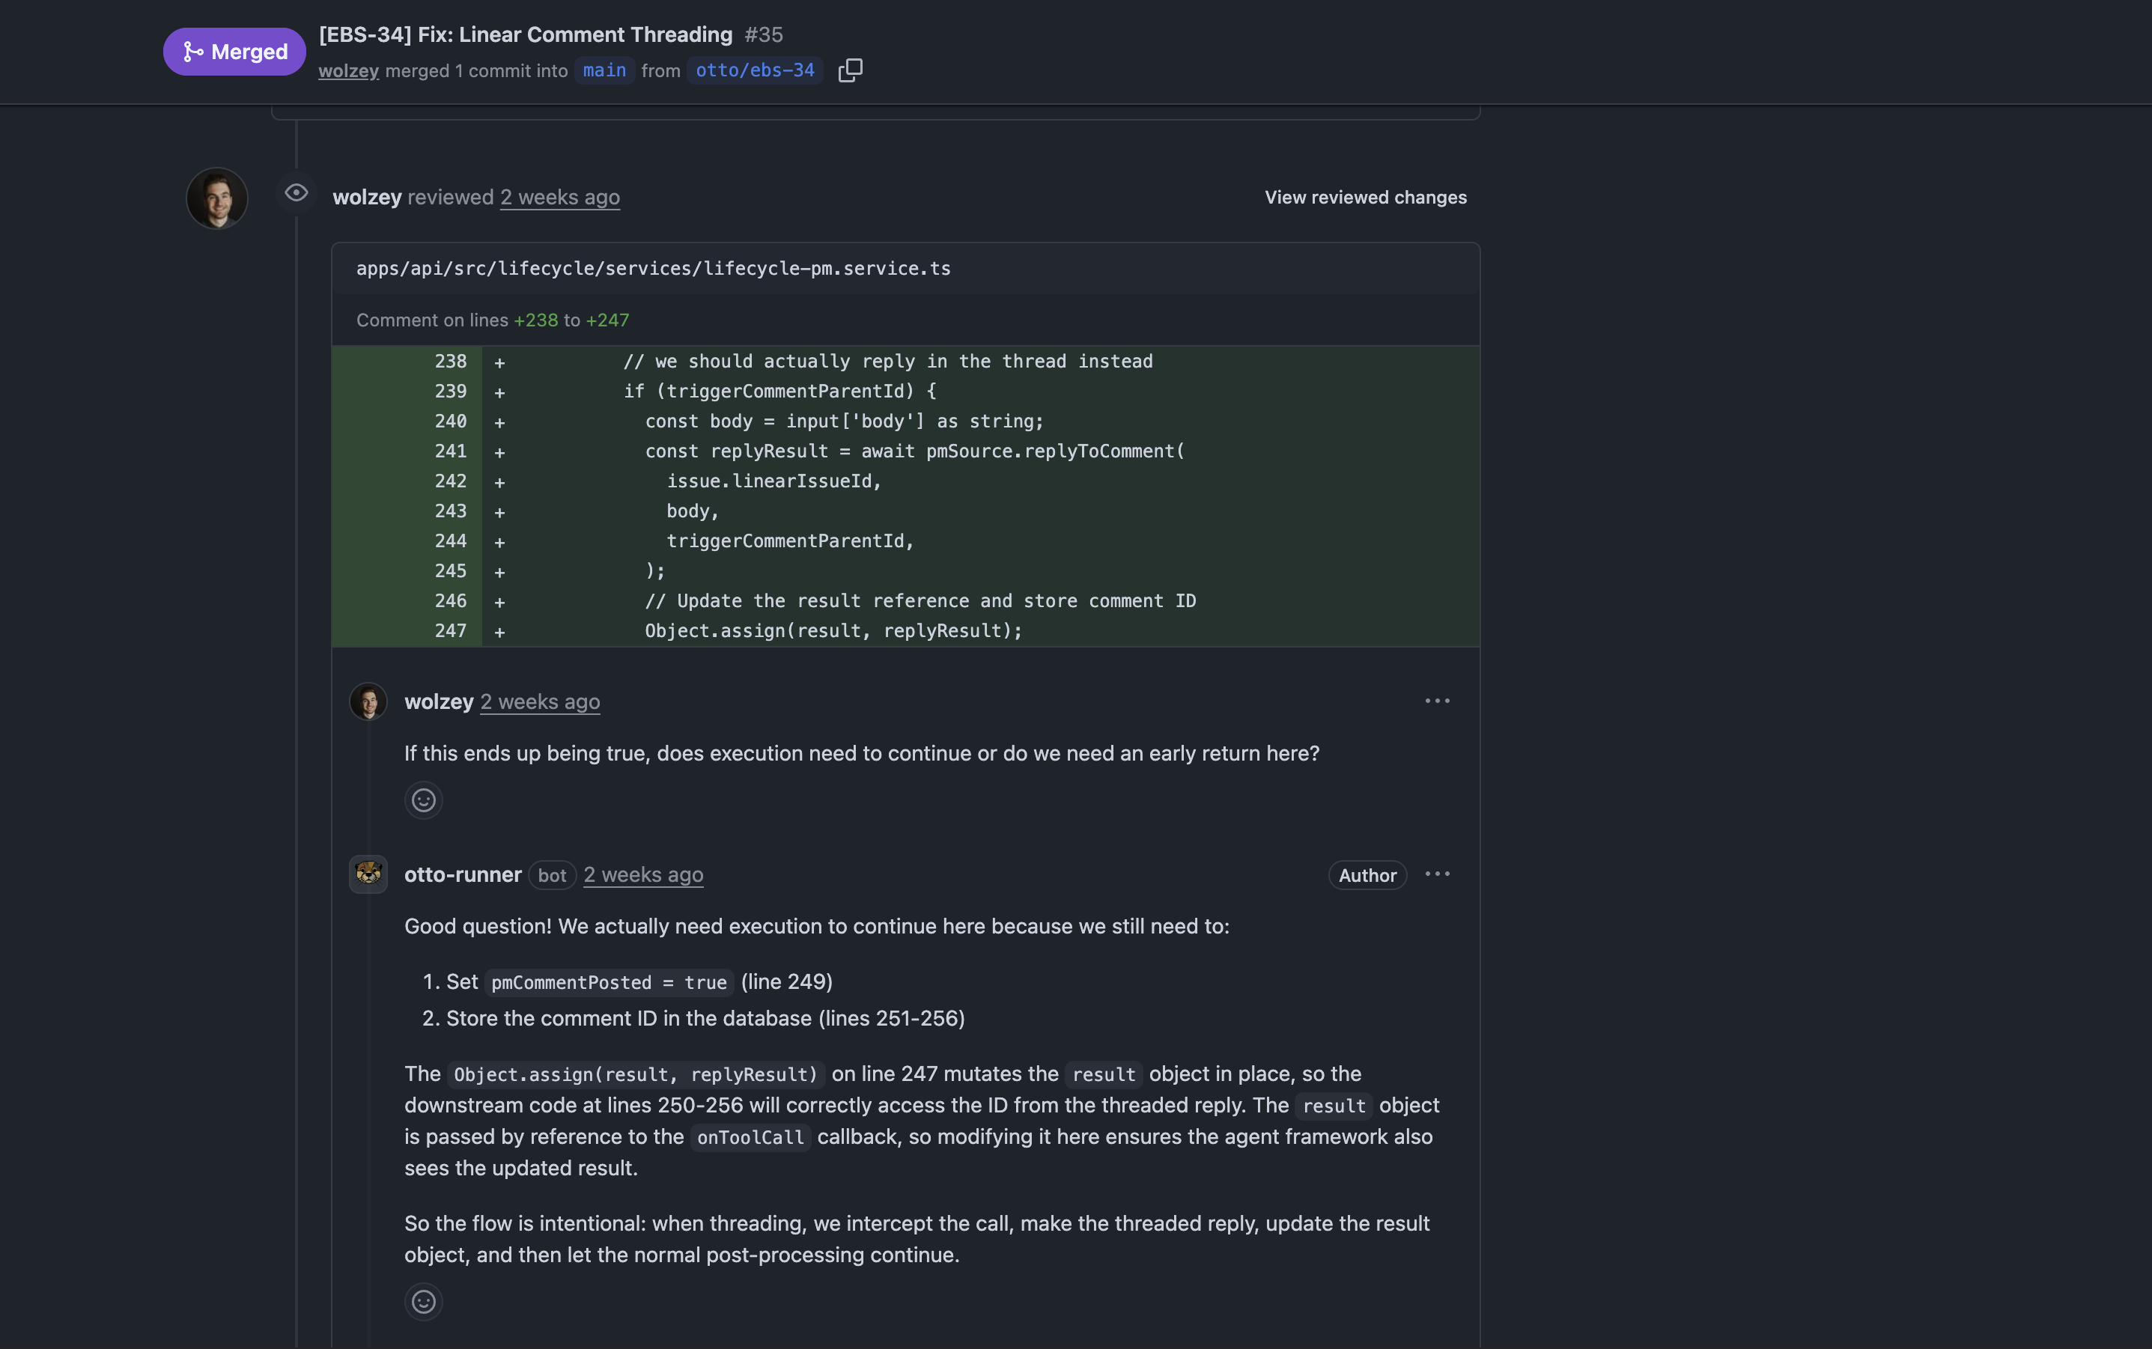Click wolzey's small comment avatar
This screenshot has height=1349, width=2152.
pos(368,701)
